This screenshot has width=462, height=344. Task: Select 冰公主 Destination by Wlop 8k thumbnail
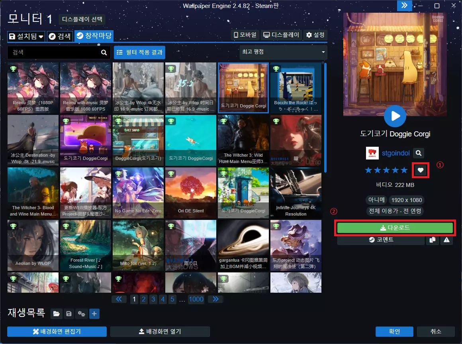(33, 140)
